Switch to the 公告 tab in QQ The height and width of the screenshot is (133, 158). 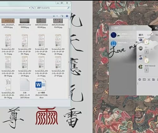coord(149,35)
